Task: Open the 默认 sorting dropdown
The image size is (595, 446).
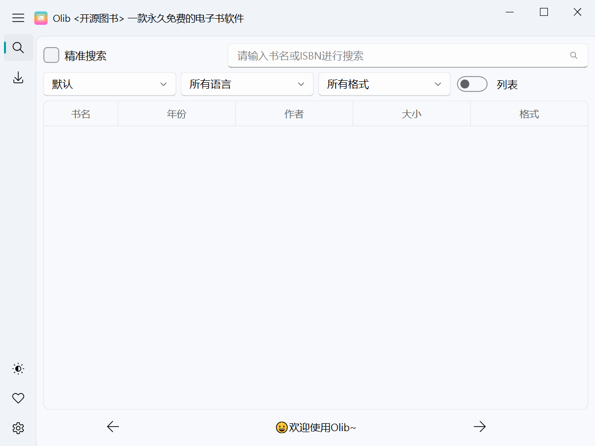Action: [109, 84]
